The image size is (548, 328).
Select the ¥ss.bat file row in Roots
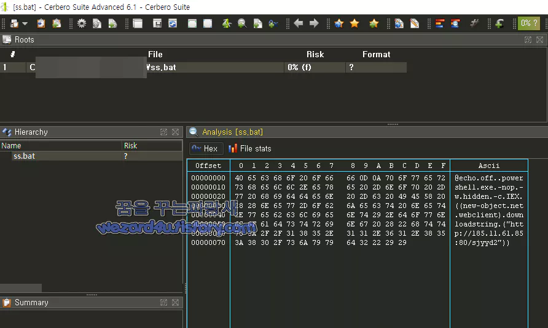pos(203,67)
